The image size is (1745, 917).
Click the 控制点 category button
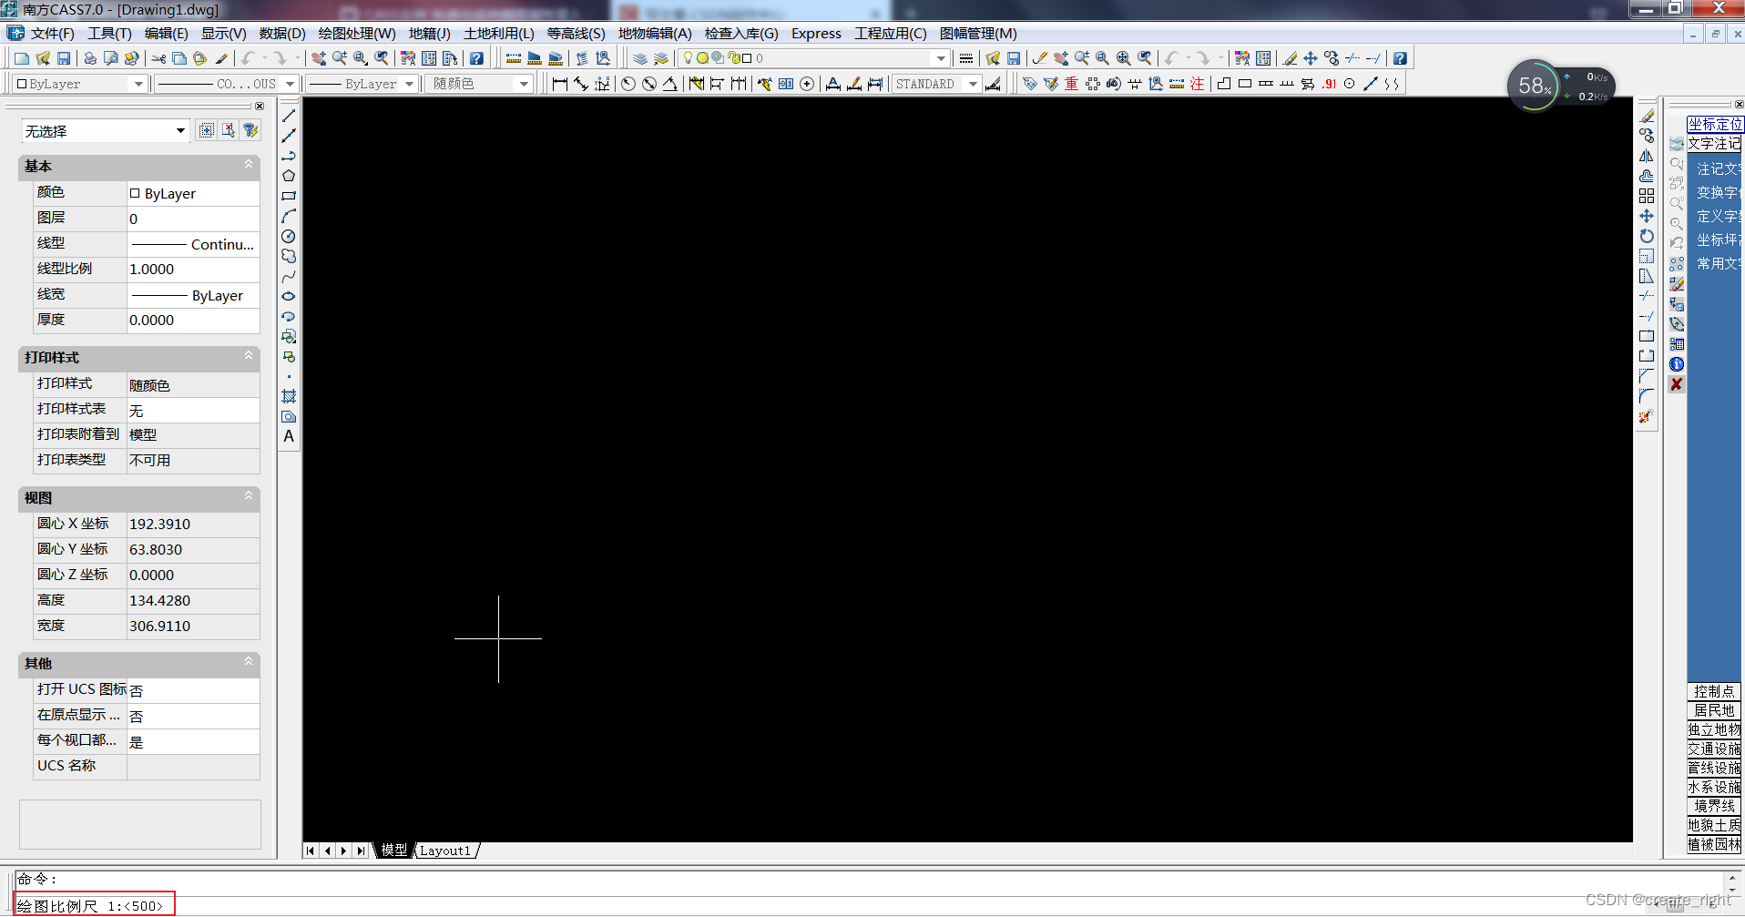pos(1714,691)
